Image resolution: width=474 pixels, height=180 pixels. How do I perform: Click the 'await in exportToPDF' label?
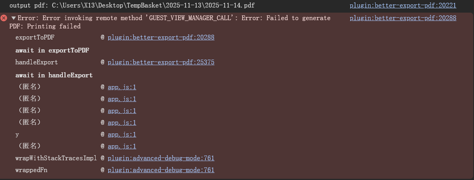[x=52, y=51]
